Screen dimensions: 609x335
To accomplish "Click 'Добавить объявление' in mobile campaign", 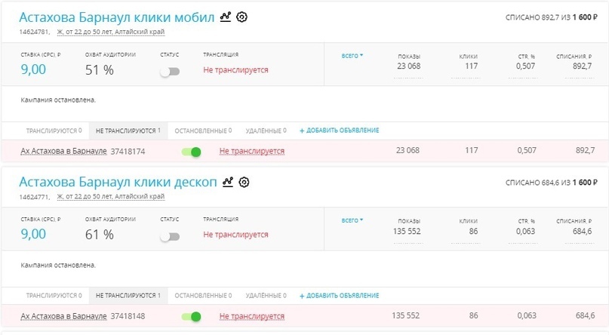I will (x=339, y=131).
